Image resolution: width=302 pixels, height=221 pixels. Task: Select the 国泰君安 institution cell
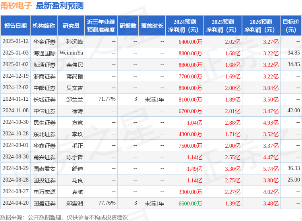(45, 169)
